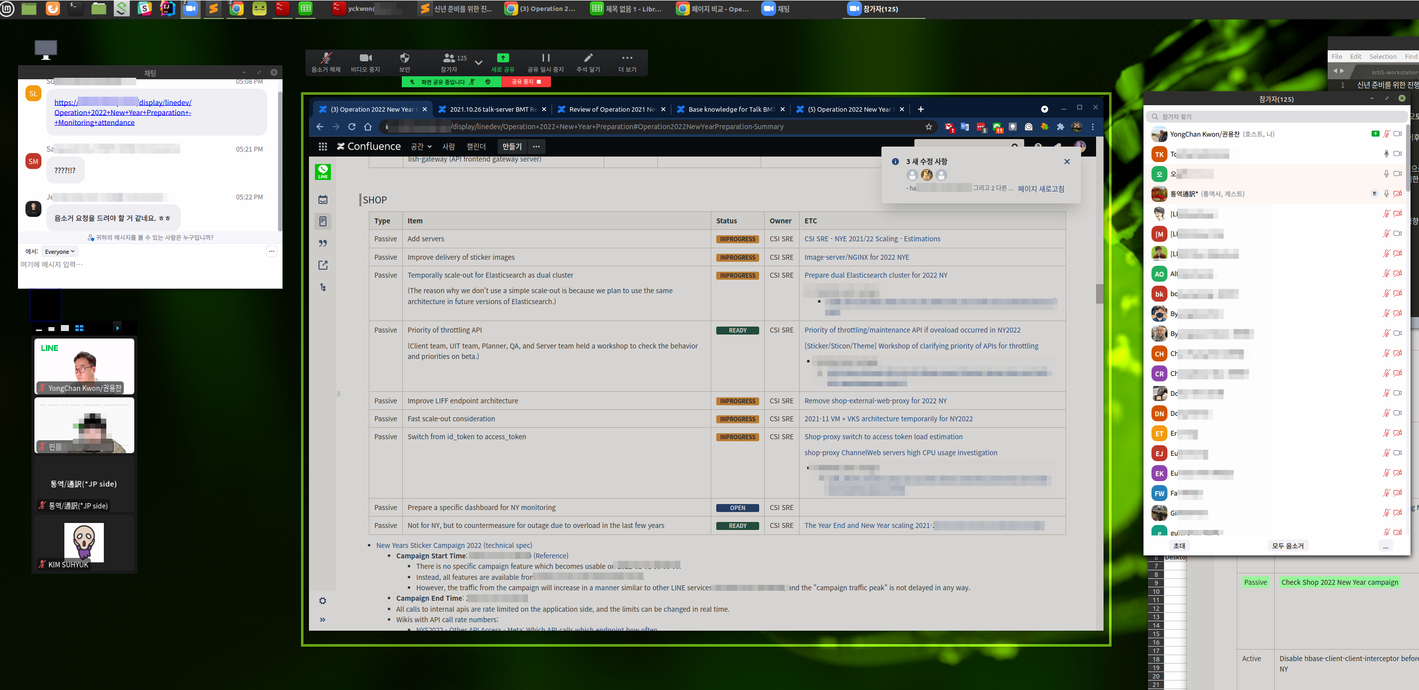The image size is (1419, 690).
Task: Unmute microphone in the Zoom toolbar
Action: pyautogui.click(x=326, y=62)
